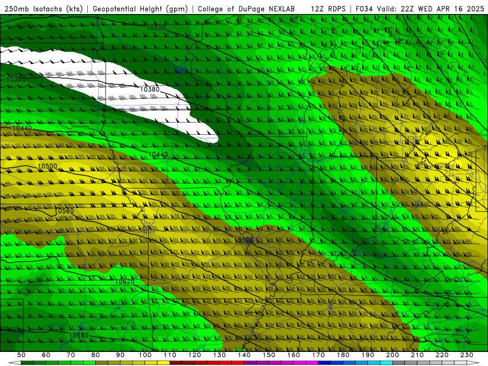Click the 50 value on the color scale
This screenshot has width=488, height=366.
21,355
